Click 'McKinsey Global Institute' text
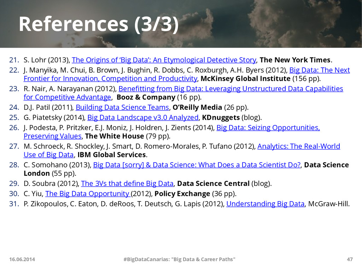Viewport: 362px width, 272px height. 245,79
